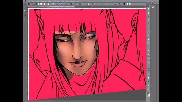This screenshot has width=182, height=102.
Task: Select the Fill tool in tool palette
Action: (x=148, y=63)
